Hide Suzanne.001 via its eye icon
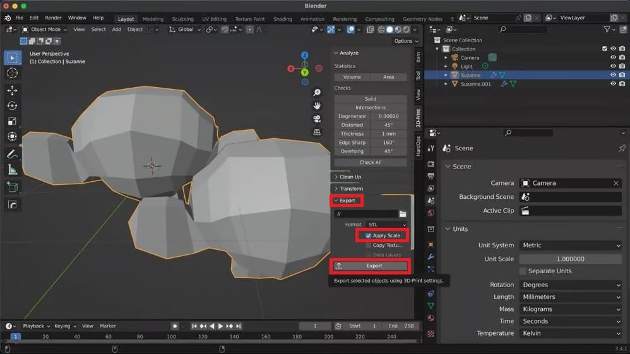Image resolution: width=630 pixels, height=354 pixels. click(613, 84)
